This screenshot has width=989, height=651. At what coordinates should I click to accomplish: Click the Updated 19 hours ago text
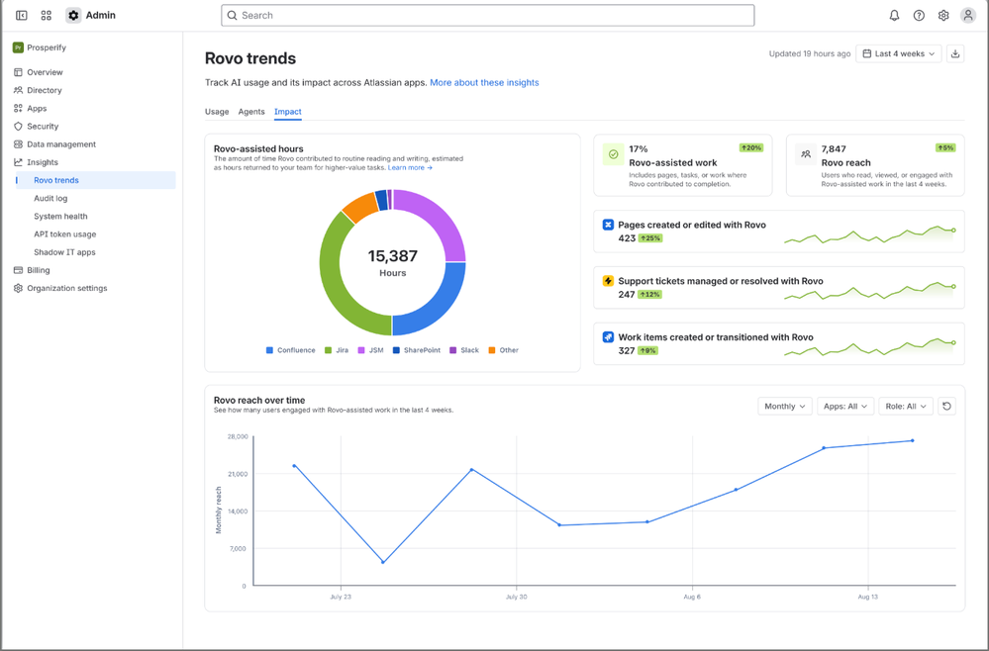click(809, 53)
